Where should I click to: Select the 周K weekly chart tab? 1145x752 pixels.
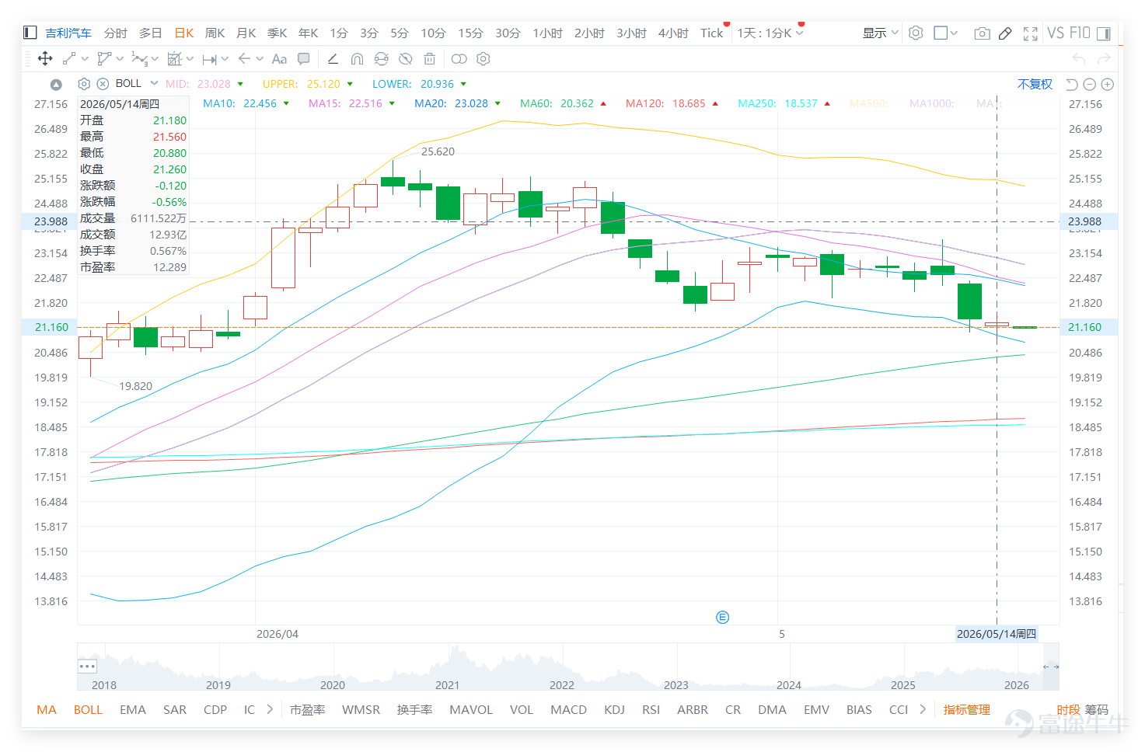(215, 33)
